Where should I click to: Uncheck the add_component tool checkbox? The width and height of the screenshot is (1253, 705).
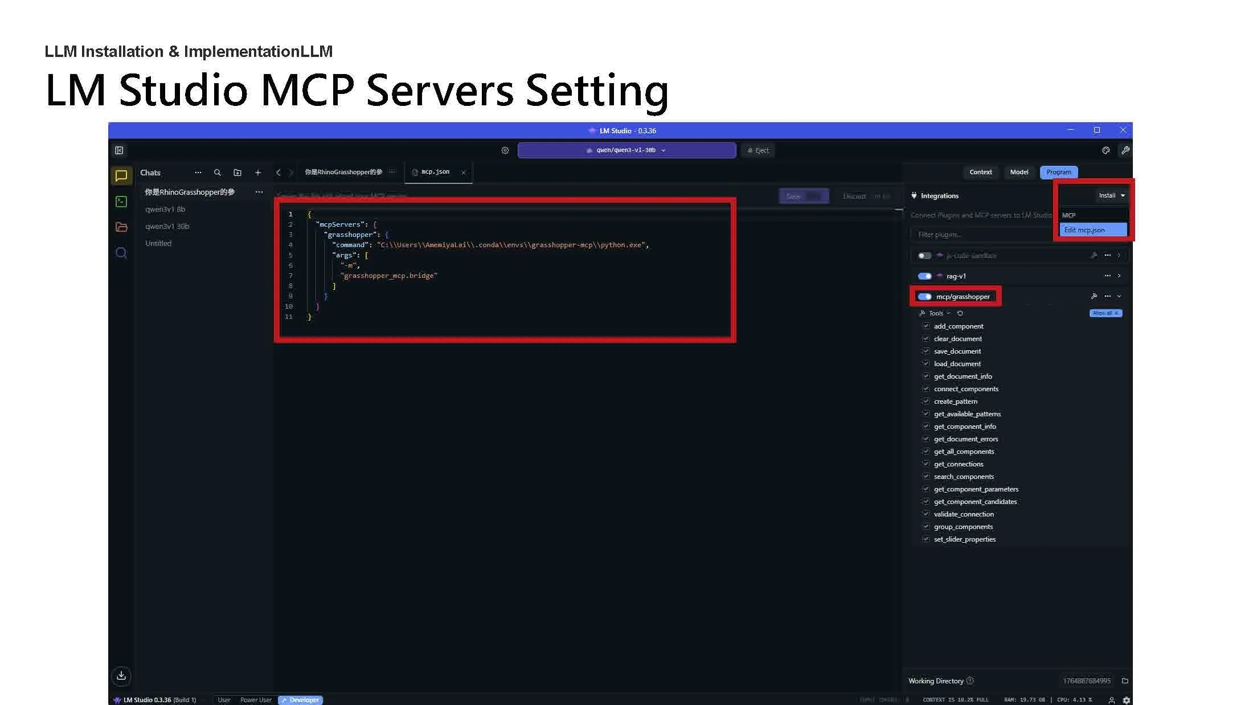(x=926, y=326)
